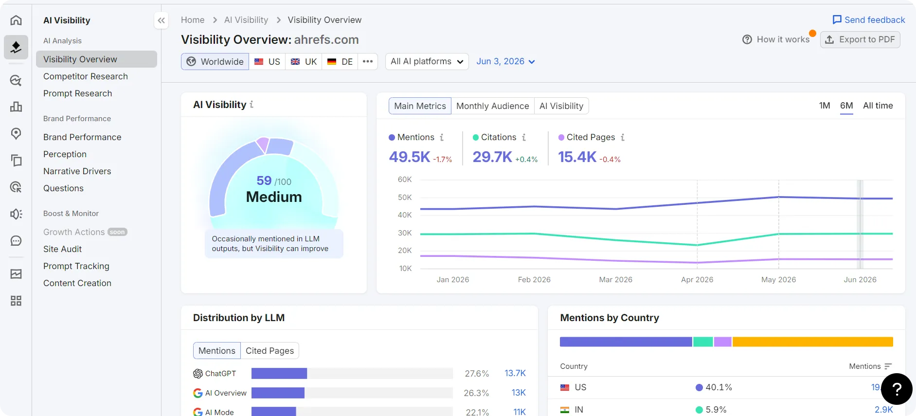Click the Cited Pages info icon
Image resolution: width=916 pixels, height=416 pixels.
[x=623, y=138]
